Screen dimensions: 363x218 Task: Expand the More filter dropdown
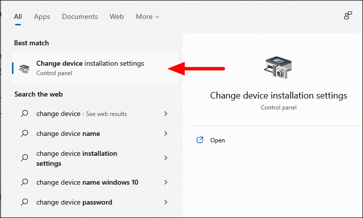pos(148,16)
